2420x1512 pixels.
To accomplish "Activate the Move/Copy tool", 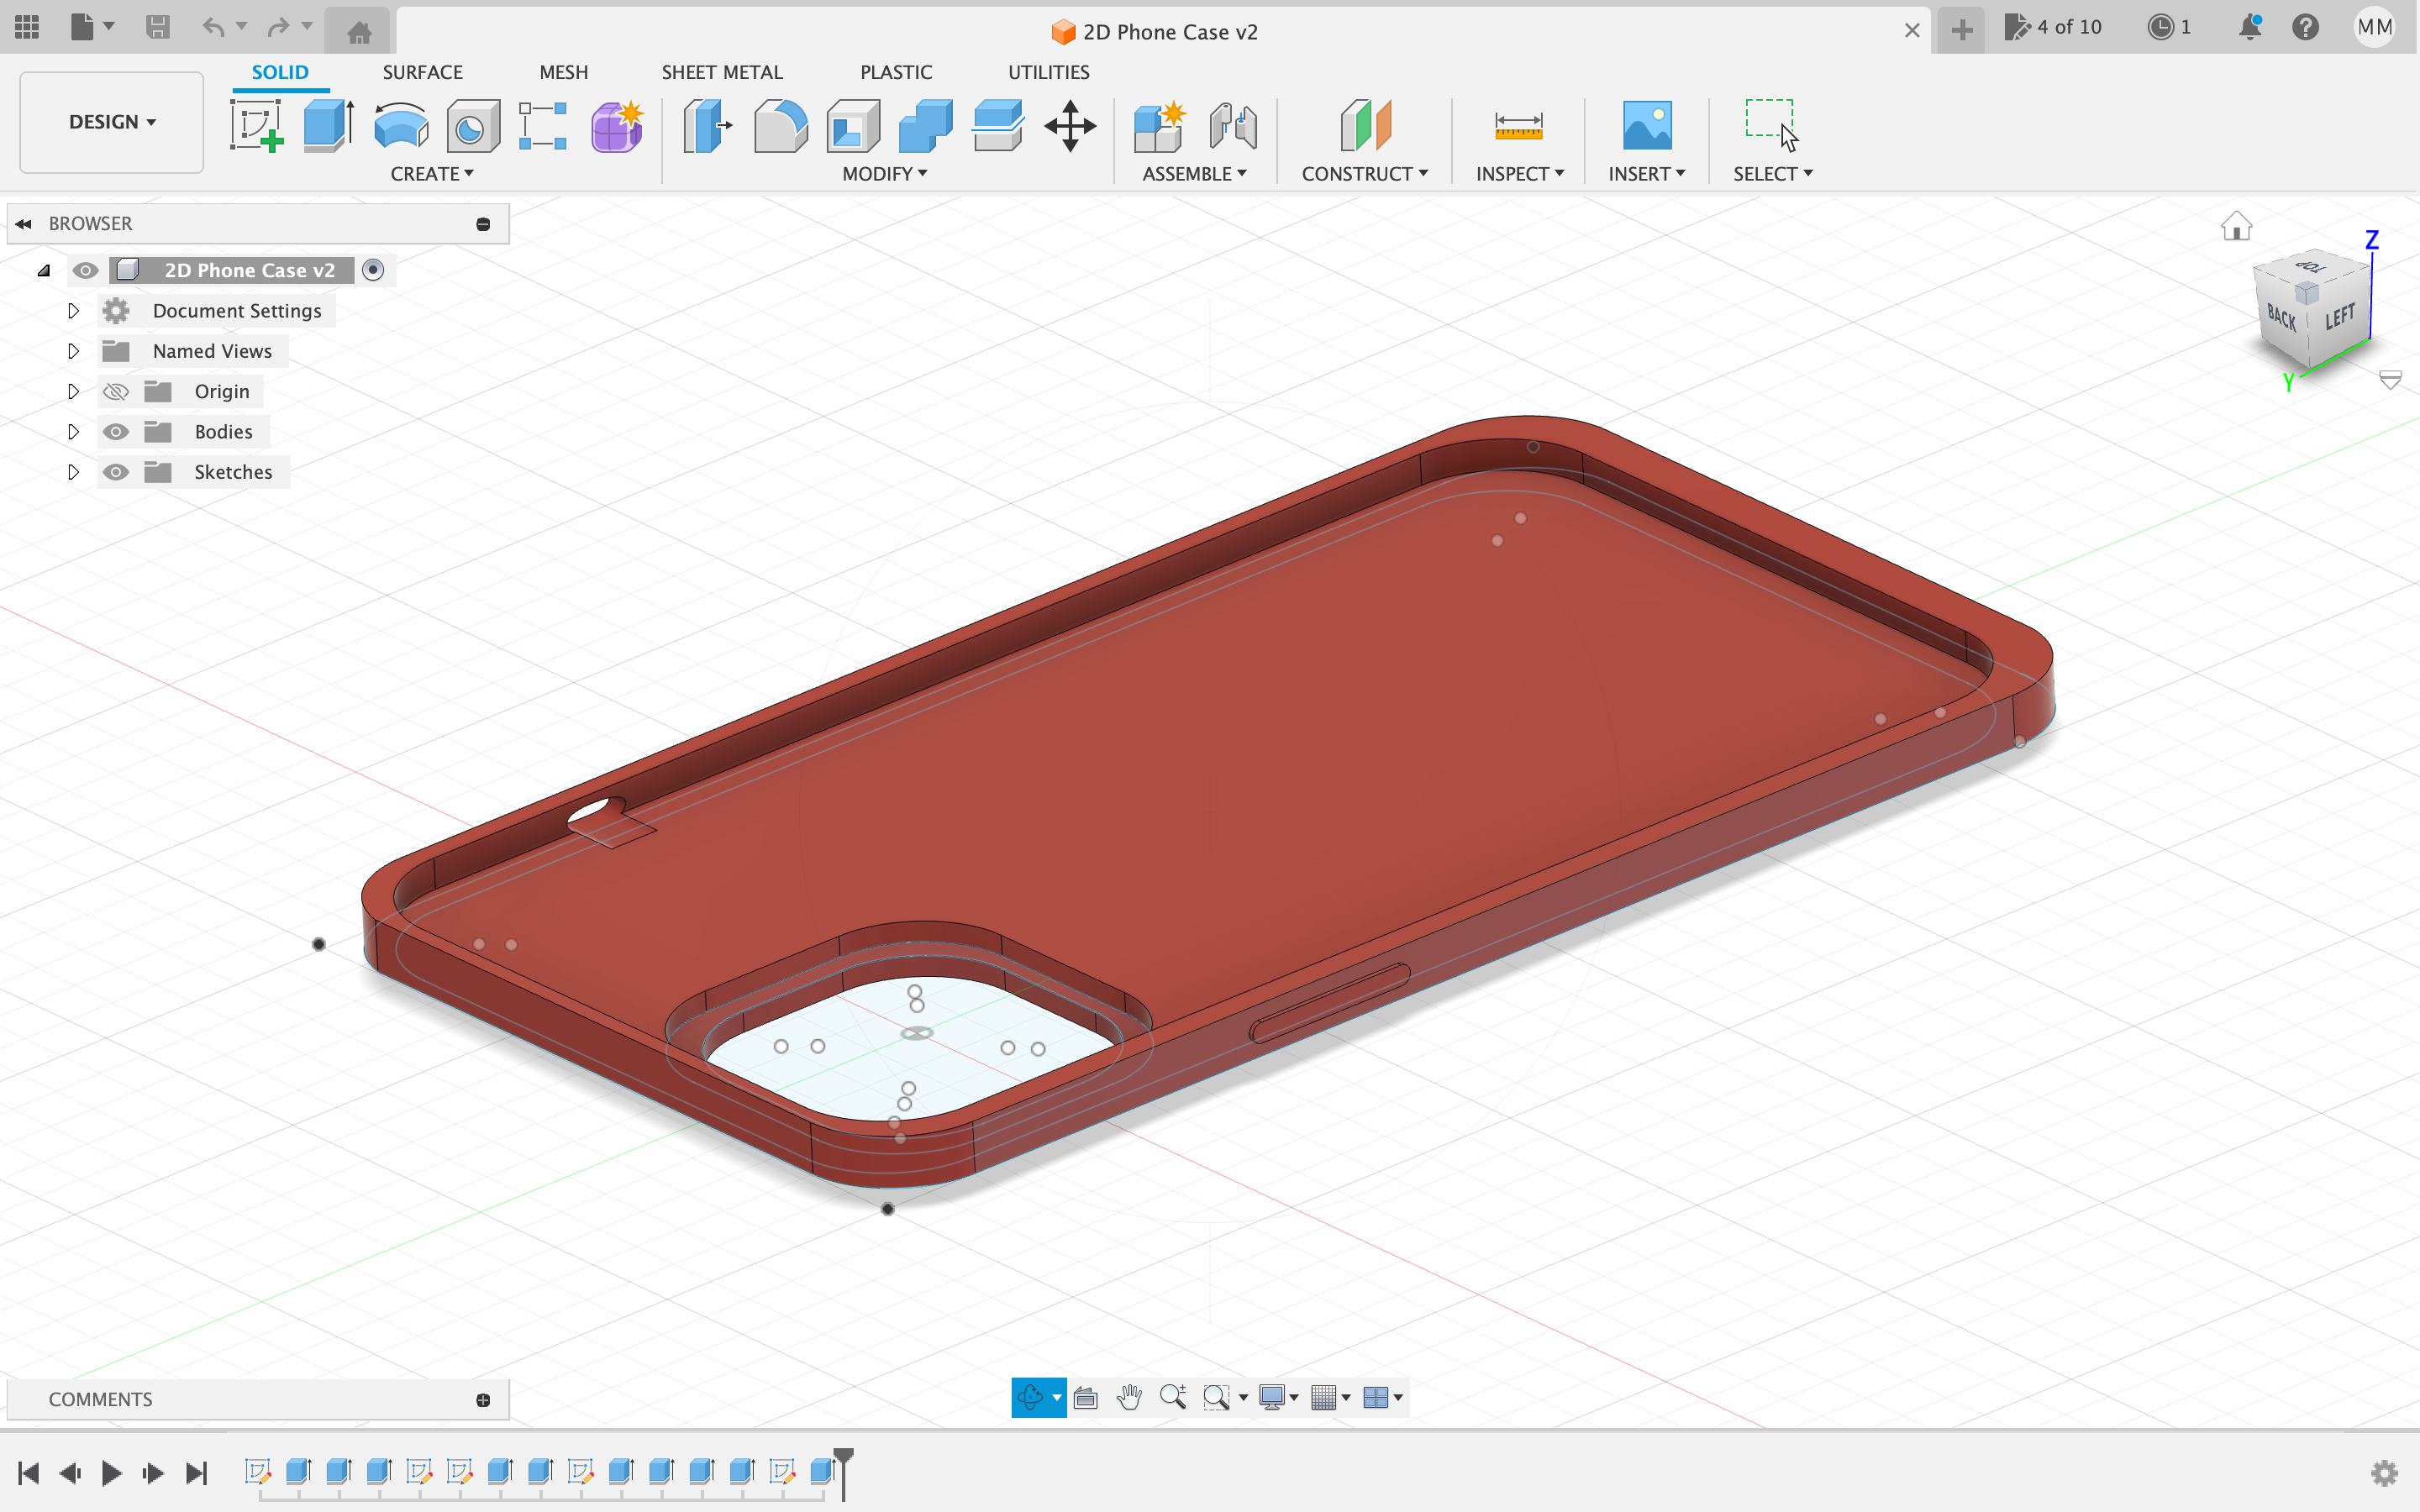I will [x=1070, y=126].
